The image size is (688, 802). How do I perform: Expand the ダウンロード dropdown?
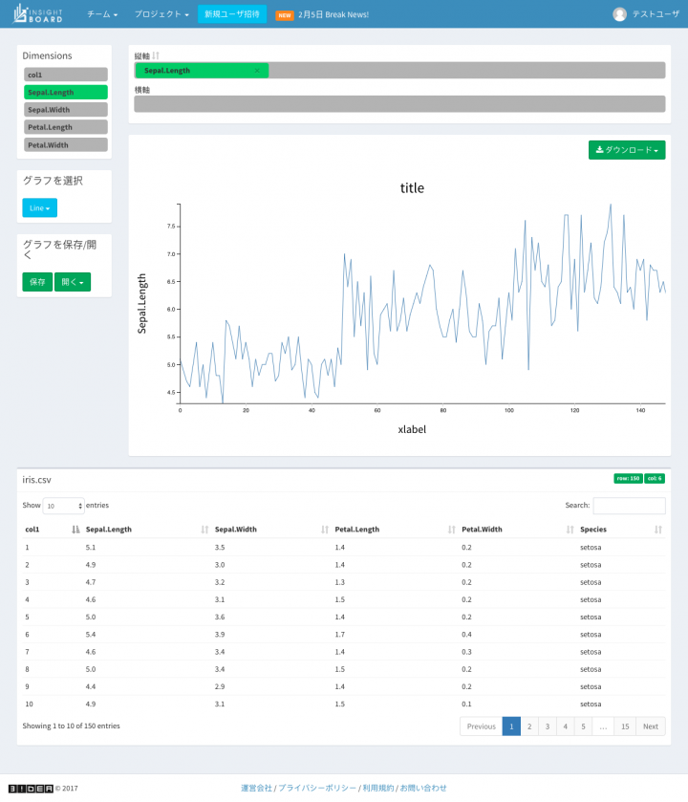pyautogui.click(x=627, y=150)
